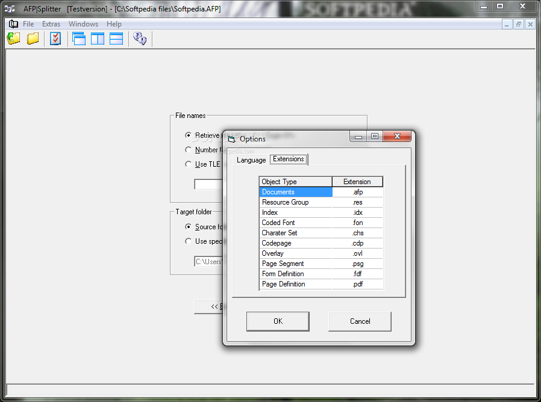Click the .chs extension cell
541x402 pixels.
click(358, 233)
